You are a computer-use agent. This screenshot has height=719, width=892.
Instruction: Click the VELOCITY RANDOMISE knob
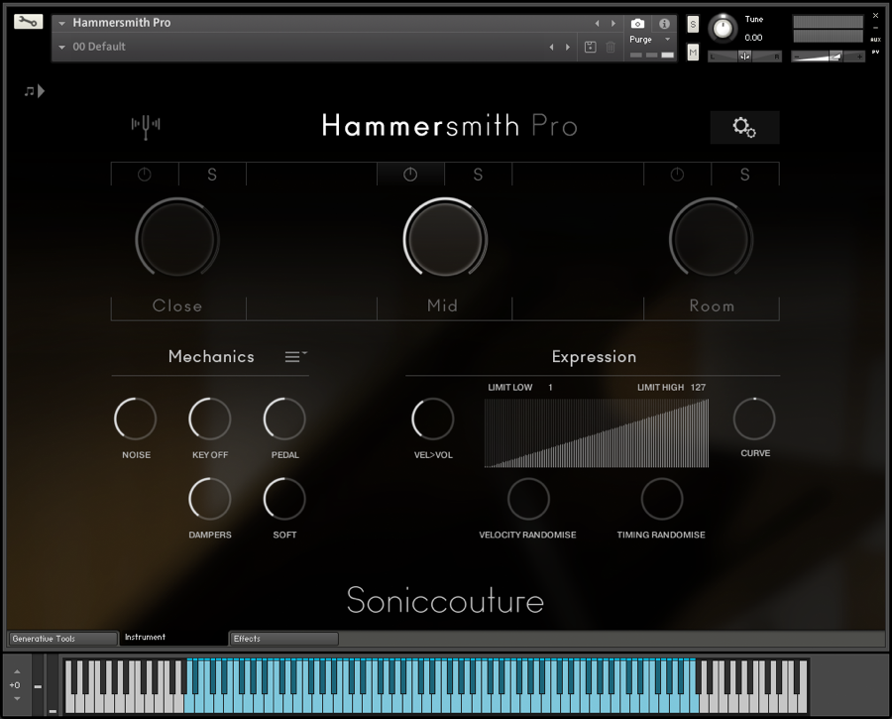tap(528, 499)
